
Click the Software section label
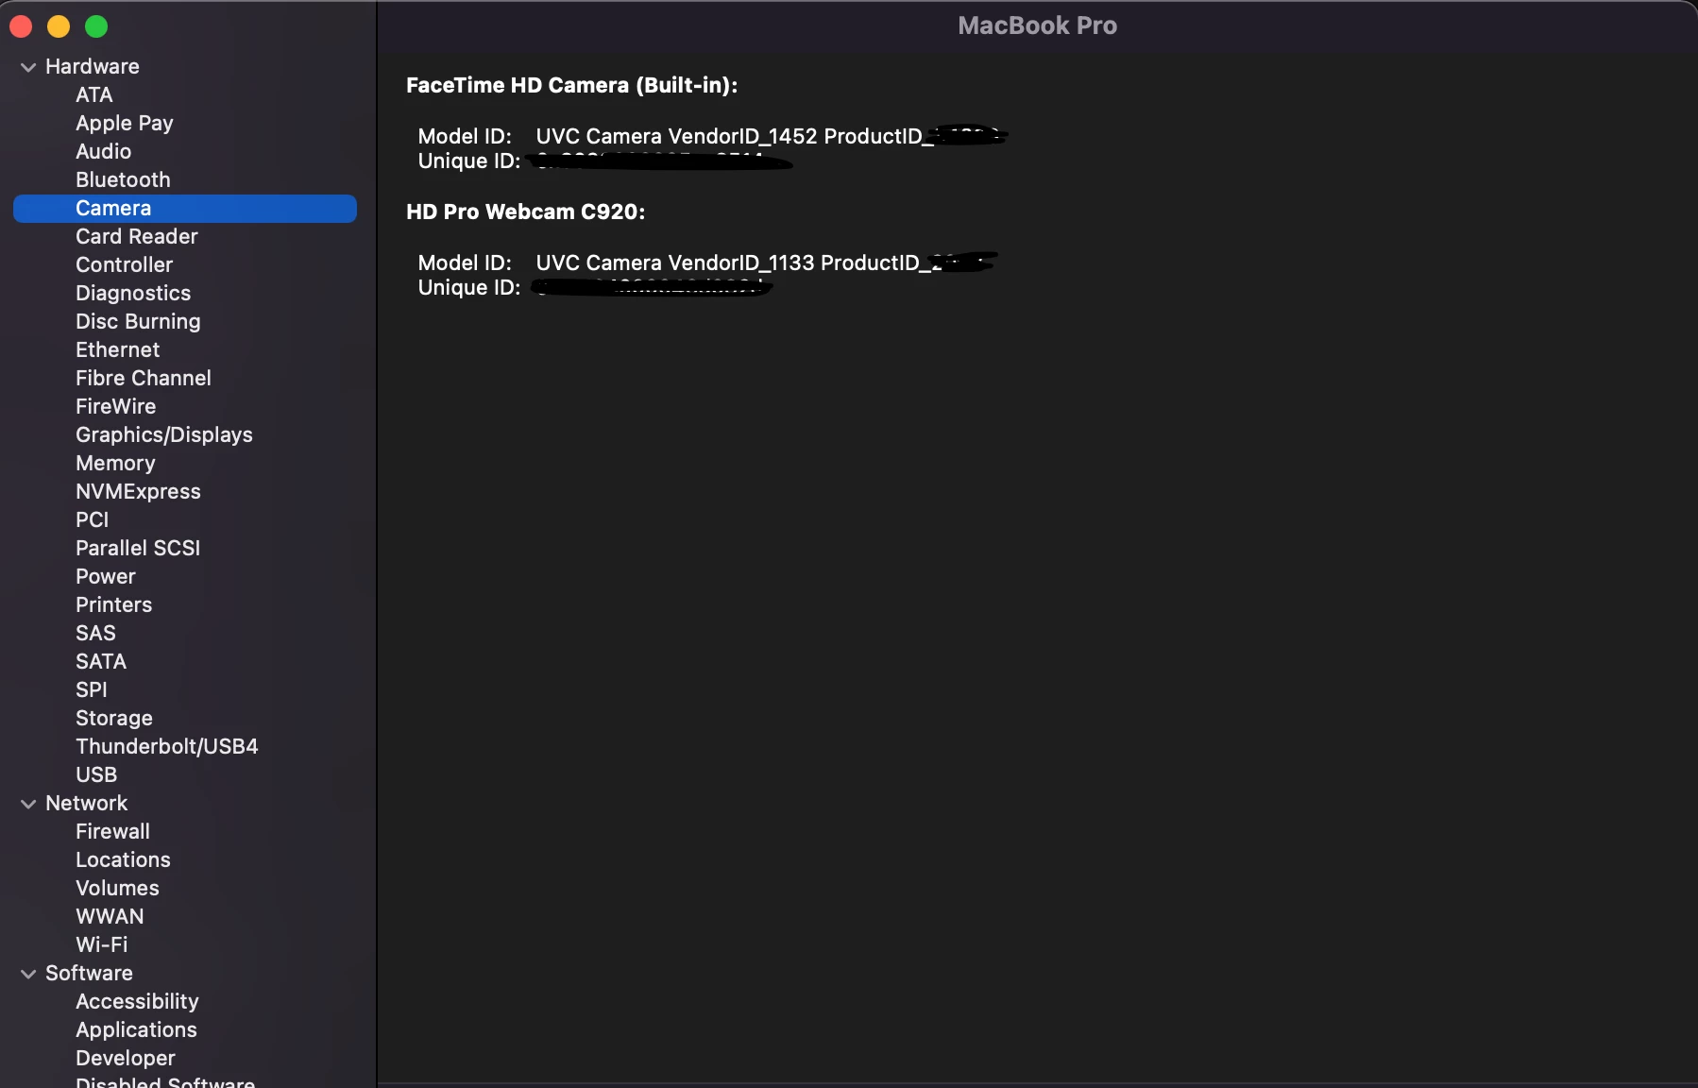tap(90, 974)
